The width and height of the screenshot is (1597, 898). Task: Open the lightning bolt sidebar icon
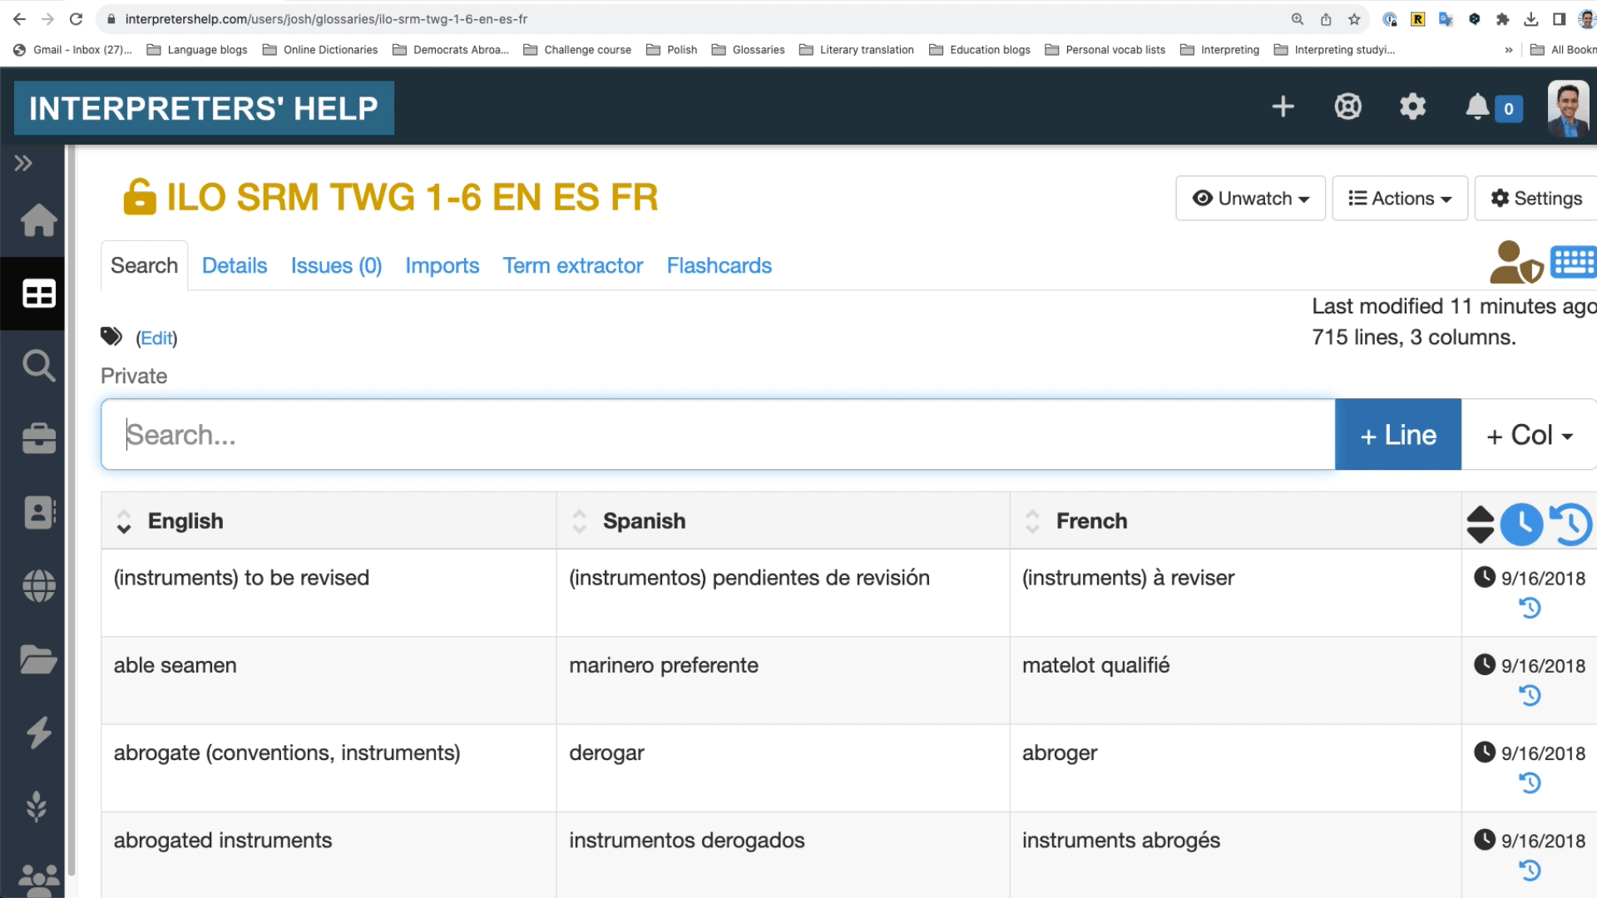click(x=38, y=733)
